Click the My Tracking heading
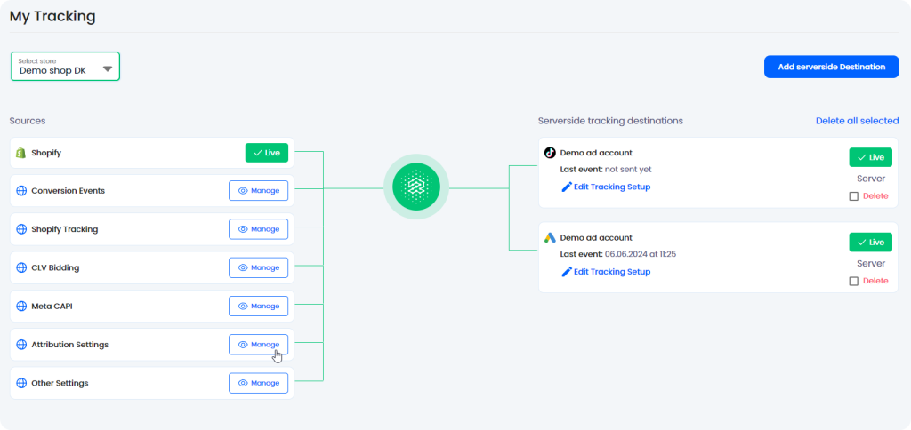The width and height of the screenshot is (911, 430). 52,16
